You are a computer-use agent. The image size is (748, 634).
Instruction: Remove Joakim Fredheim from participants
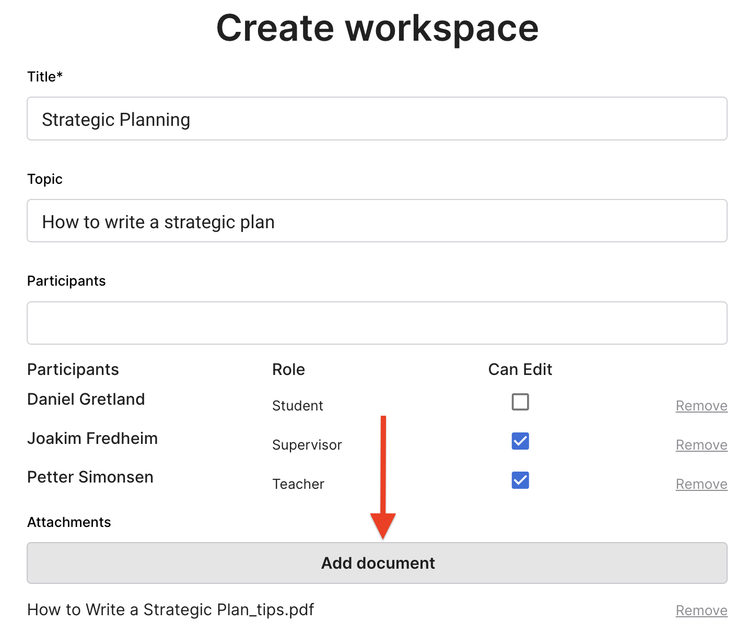coord(701,445)
